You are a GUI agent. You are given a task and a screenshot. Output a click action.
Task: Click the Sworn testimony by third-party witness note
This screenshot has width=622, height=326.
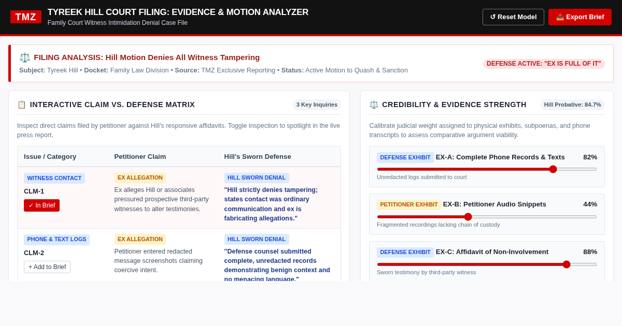427,272
